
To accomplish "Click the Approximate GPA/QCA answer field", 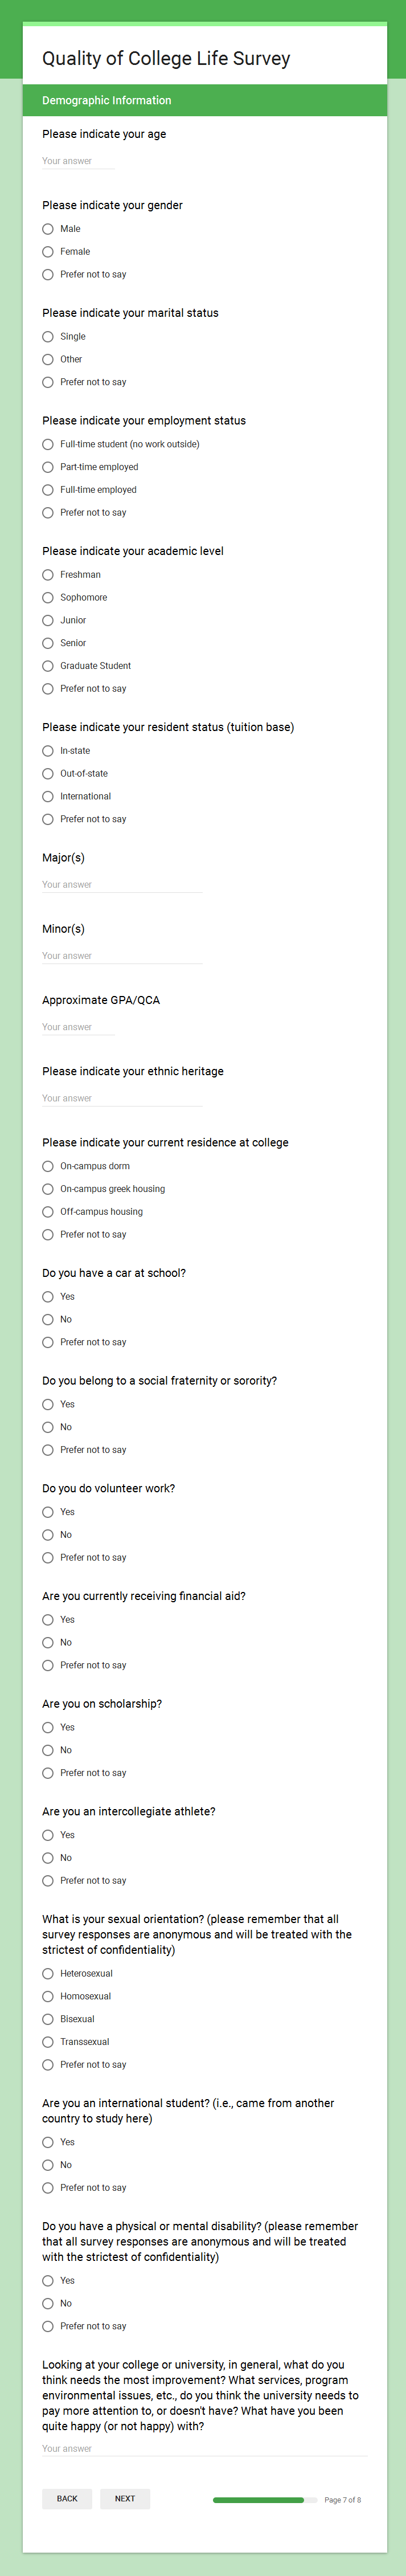I will 78,1027.
